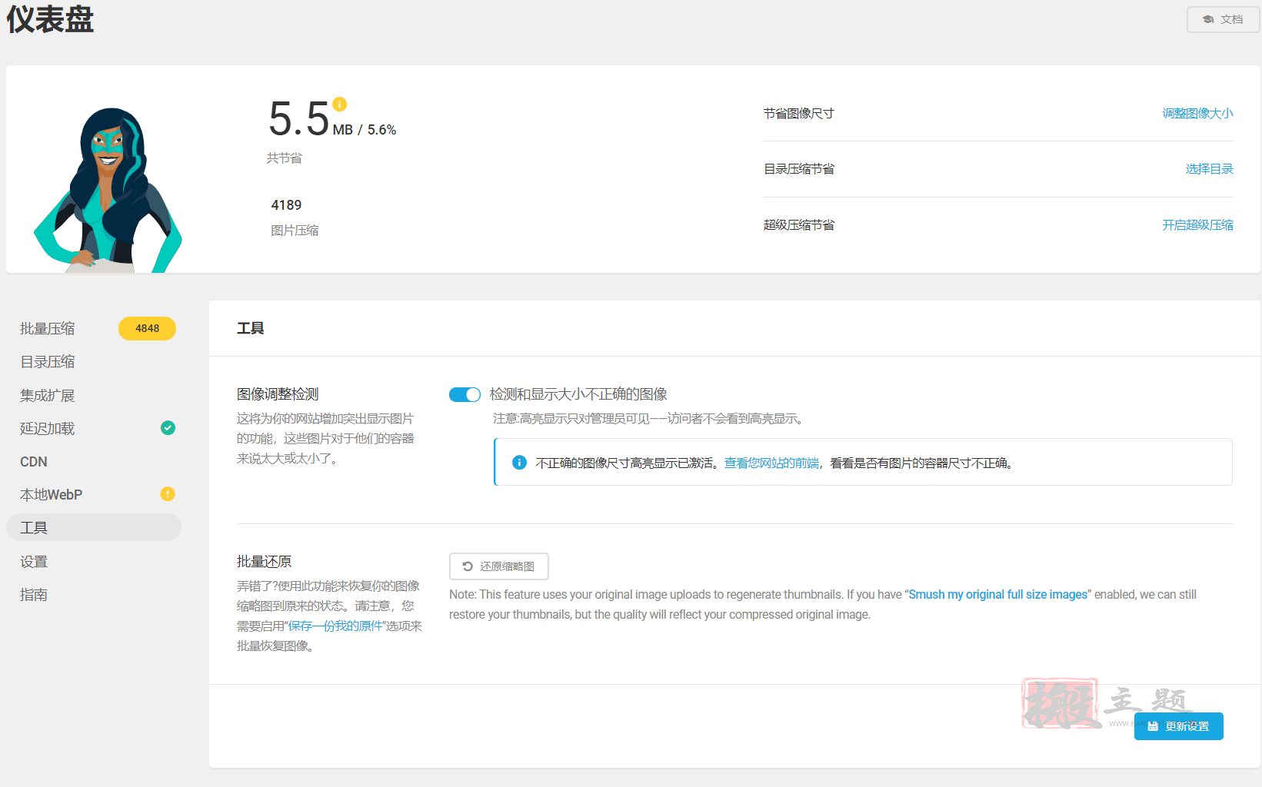Screen dimensions: 1262x787
Task: Click the 图片压缩 label
Action: (x=295, y=230)
